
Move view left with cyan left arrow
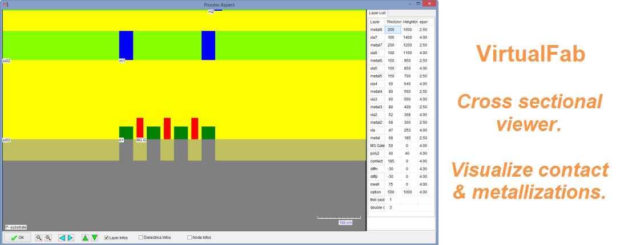[62, 238]
